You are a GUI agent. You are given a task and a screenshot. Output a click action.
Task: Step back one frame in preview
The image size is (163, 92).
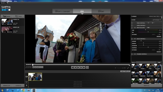coord(75,67)
